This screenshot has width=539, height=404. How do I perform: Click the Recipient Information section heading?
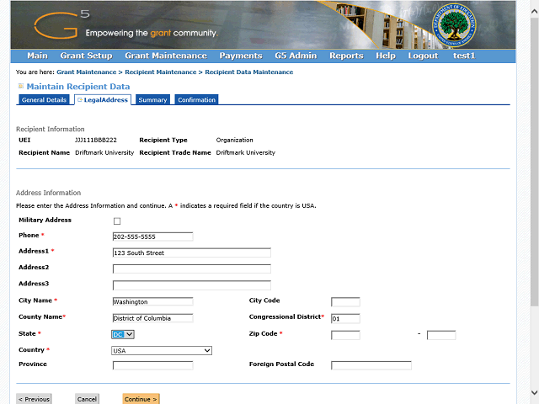pos(51,129)
